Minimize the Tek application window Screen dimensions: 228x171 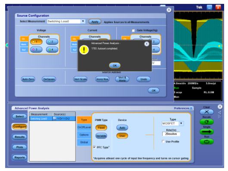[x=209, y=7]
